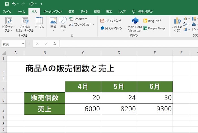Open 個人用アドイン

(x=111, y=28)
